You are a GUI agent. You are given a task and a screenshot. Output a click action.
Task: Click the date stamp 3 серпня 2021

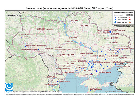click(14, 15)
